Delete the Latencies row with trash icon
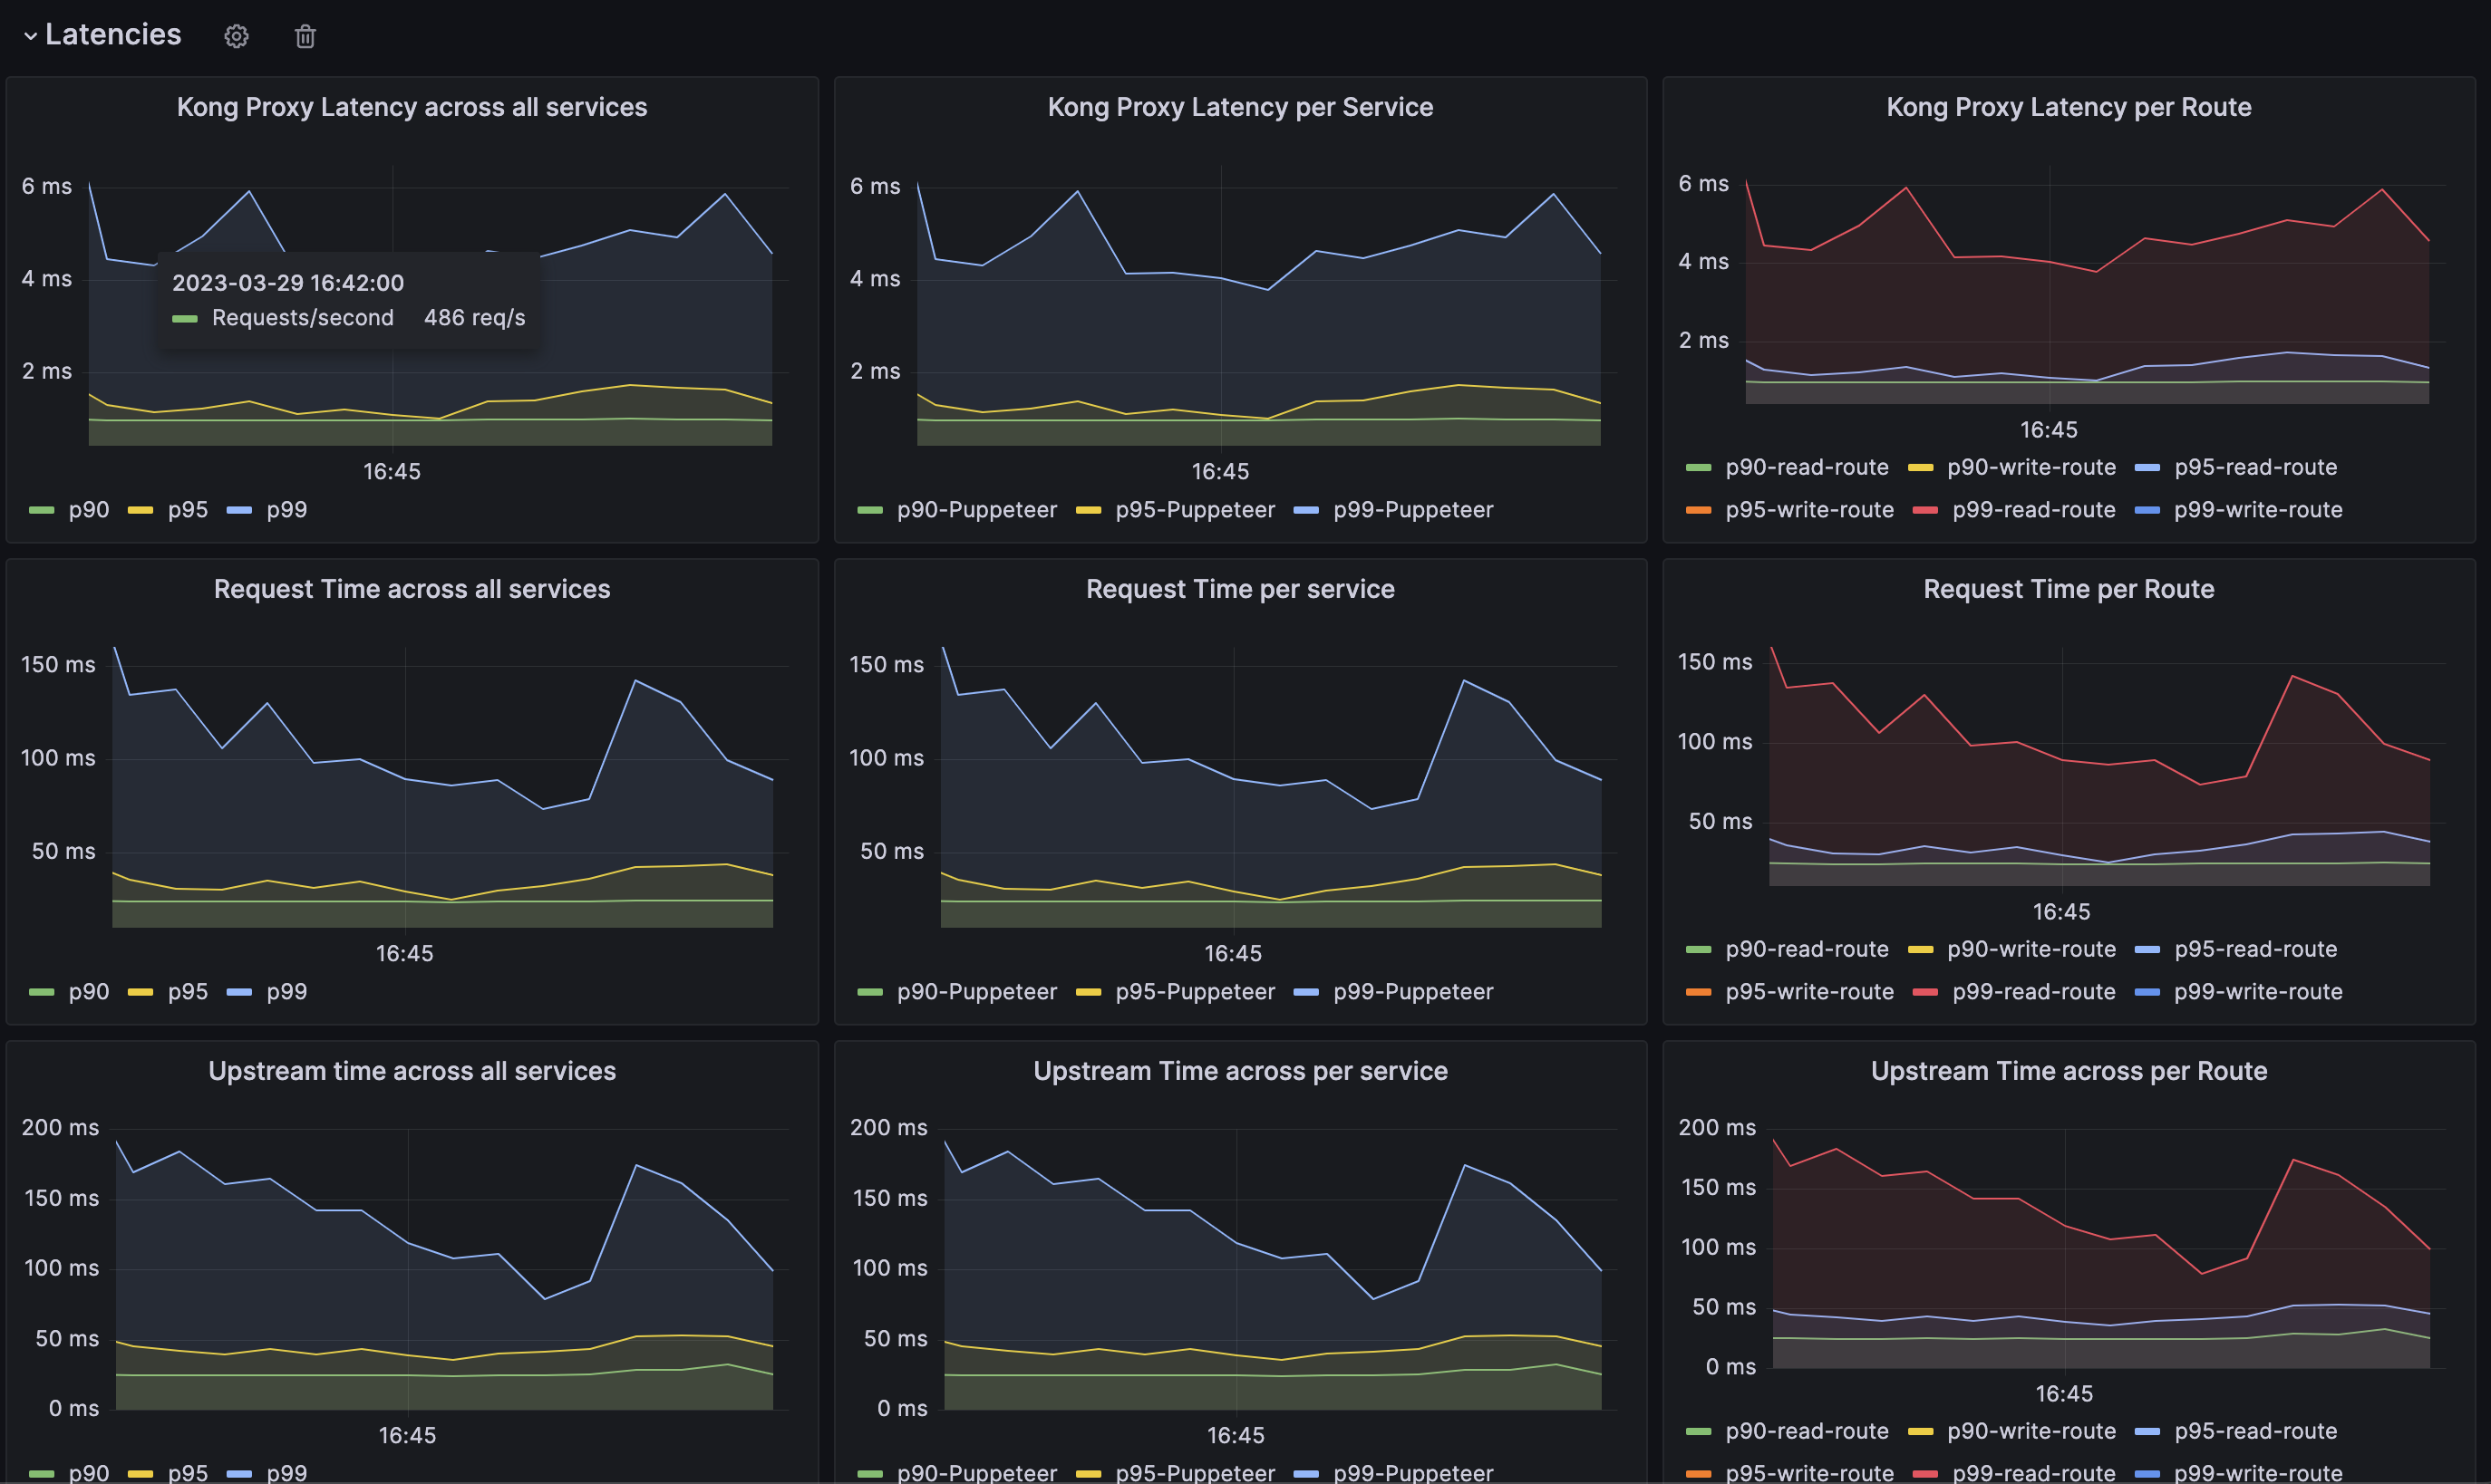The width and height of the screenshot is (2491, 1484). coord(305,36)
